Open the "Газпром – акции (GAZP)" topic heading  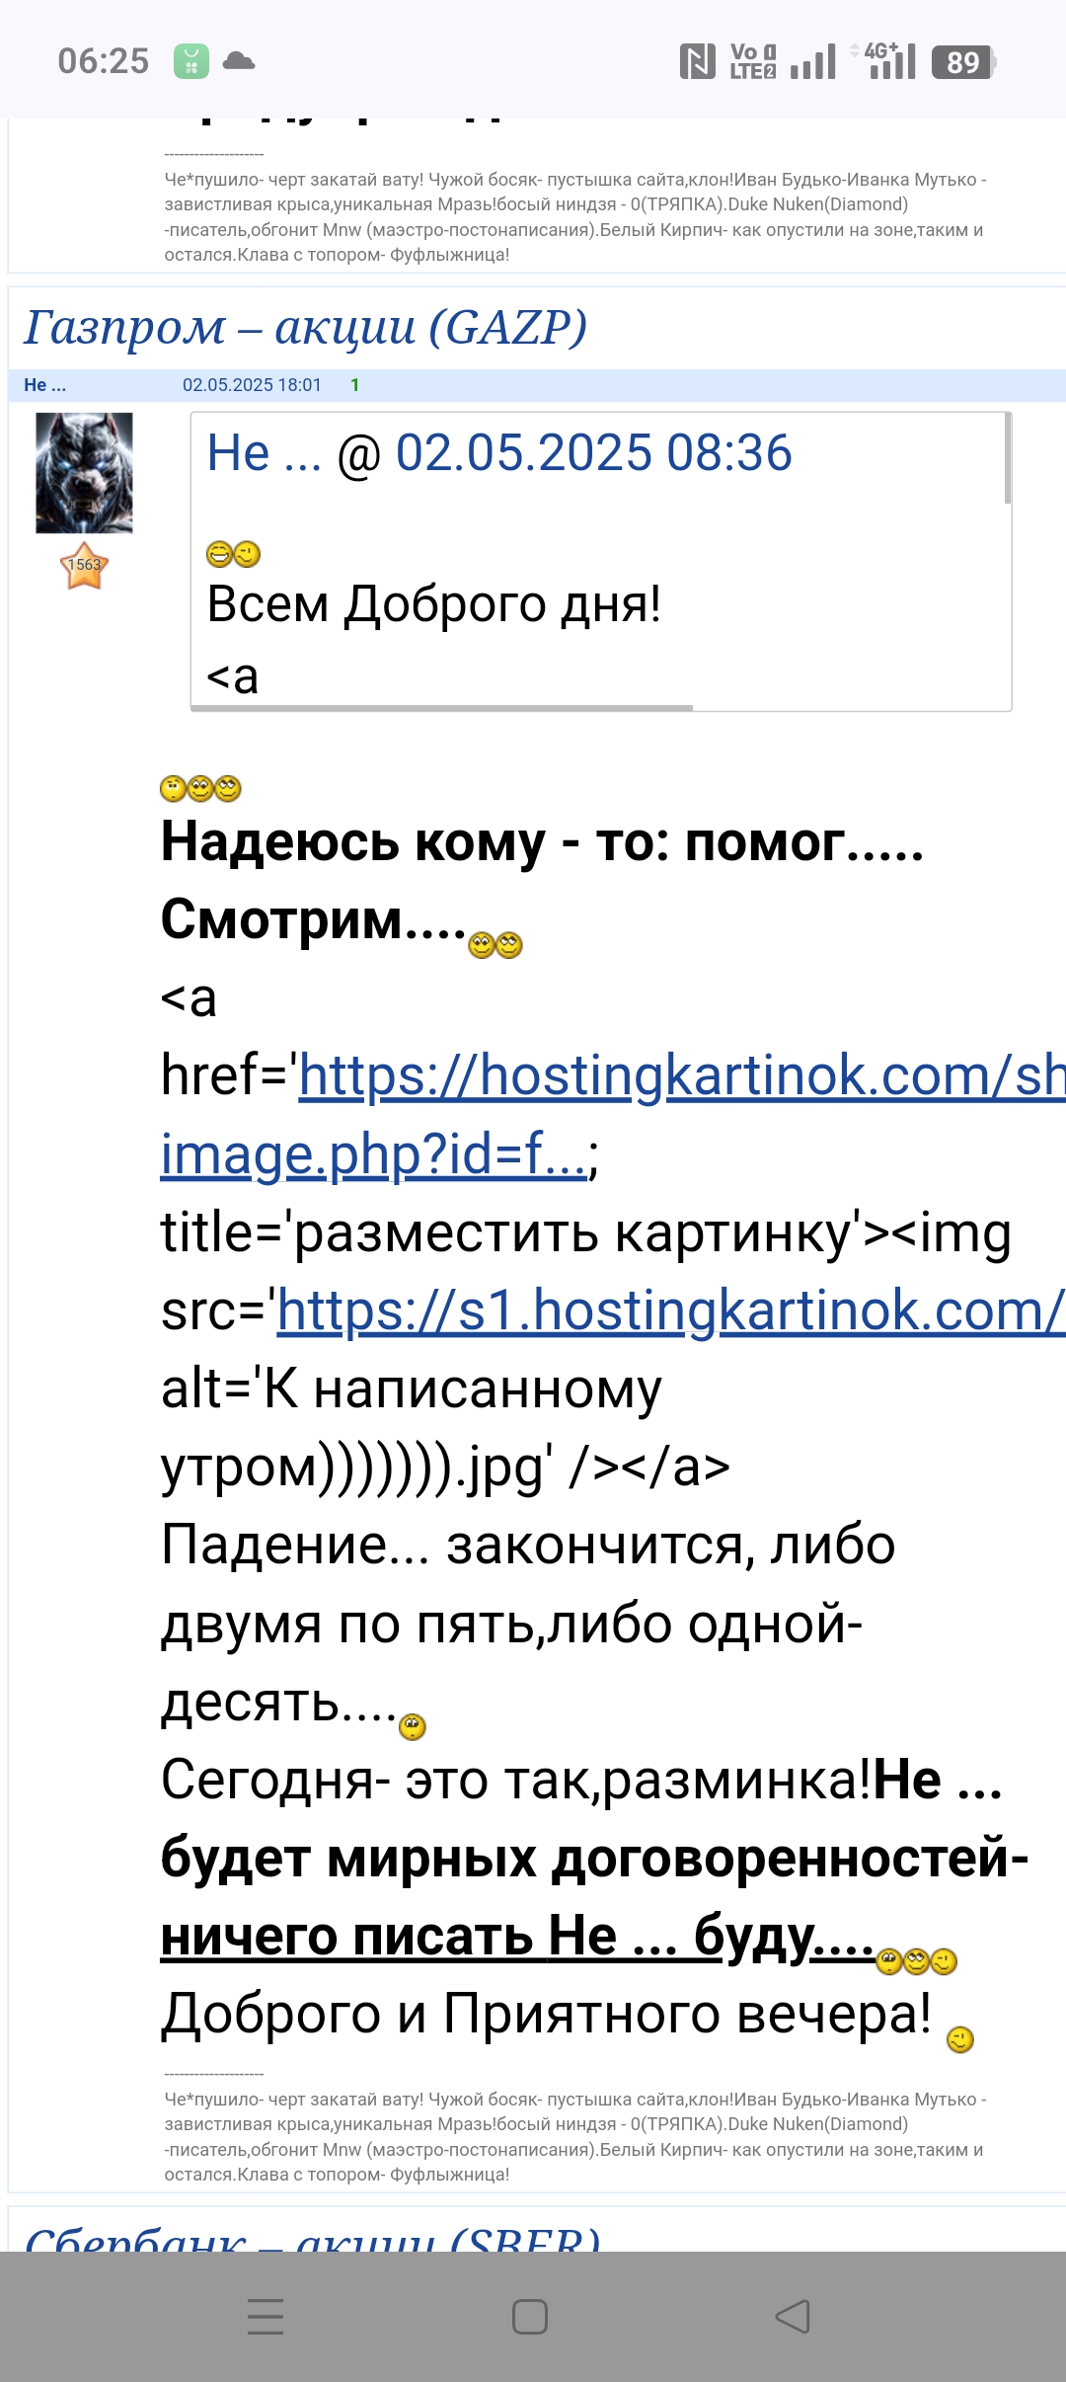(x=306, y=328)
